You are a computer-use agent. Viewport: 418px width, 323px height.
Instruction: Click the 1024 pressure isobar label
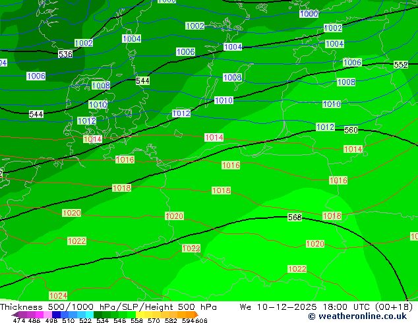point(58,295)
